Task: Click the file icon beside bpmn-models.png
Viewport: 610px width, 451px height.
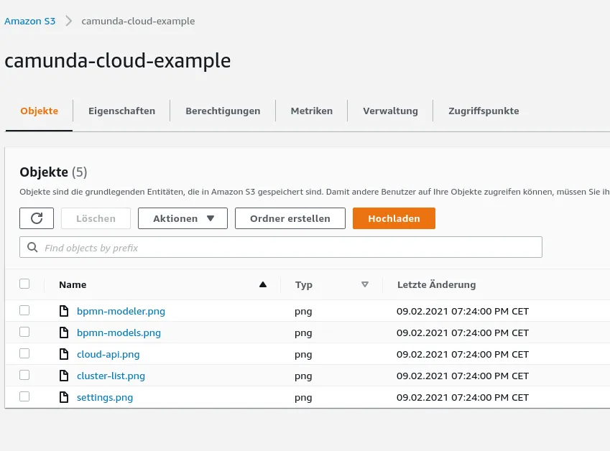Action: pyautogui.click(x=65, y=333)
